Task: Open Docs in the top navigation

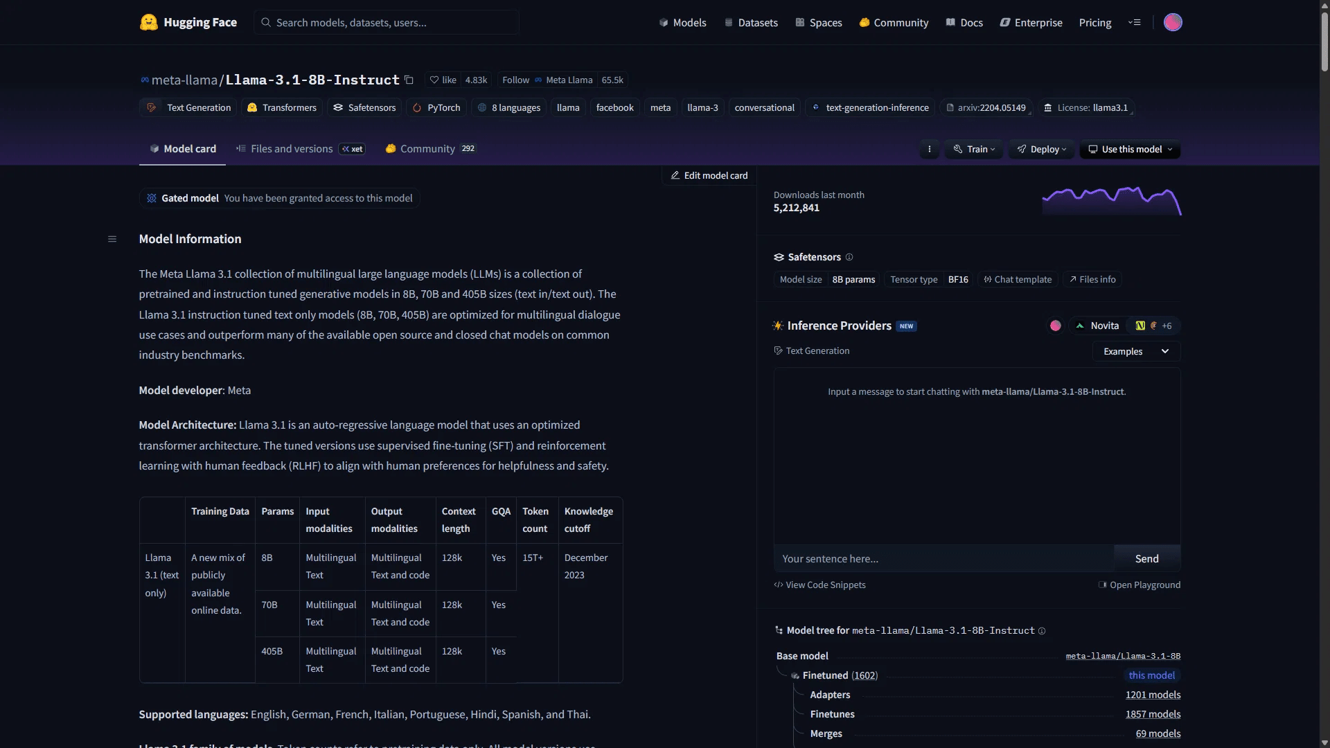Action: tap(964, 22)
